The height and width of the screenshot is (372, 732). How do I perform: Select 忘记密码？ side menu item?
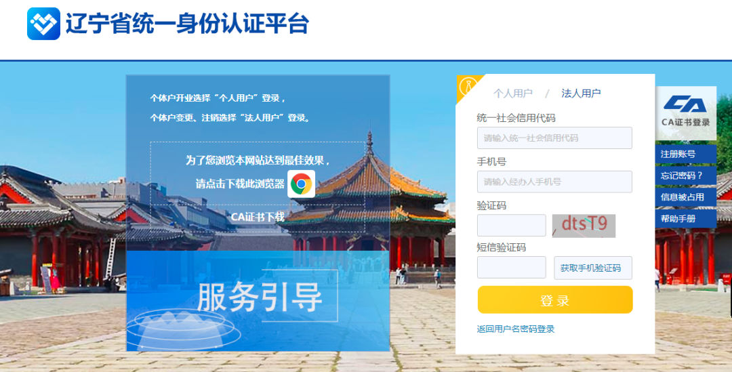coord(685,175)
